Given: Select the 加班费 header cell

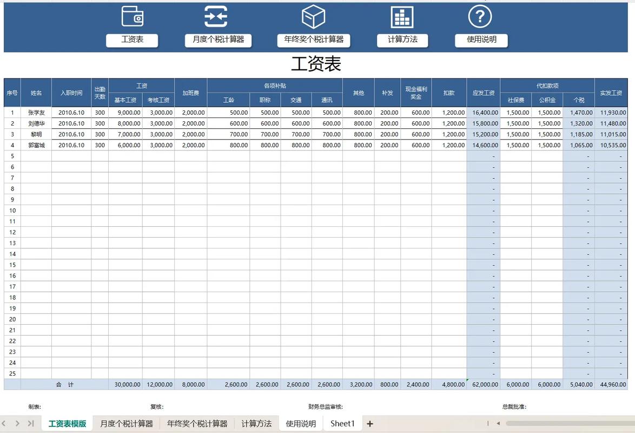Looking at the screenshot, I should click(191, 93).
